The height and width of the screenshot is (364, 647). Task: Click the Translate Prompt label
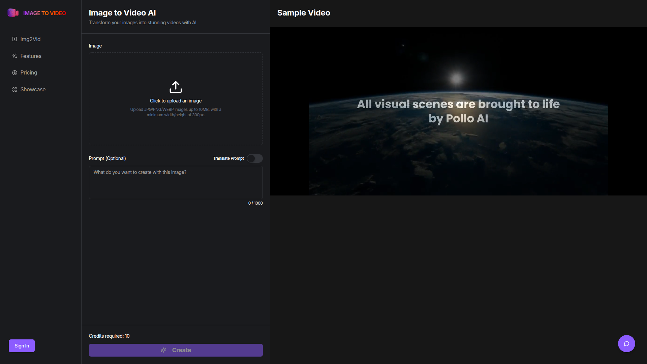click(x=228, y=158)
